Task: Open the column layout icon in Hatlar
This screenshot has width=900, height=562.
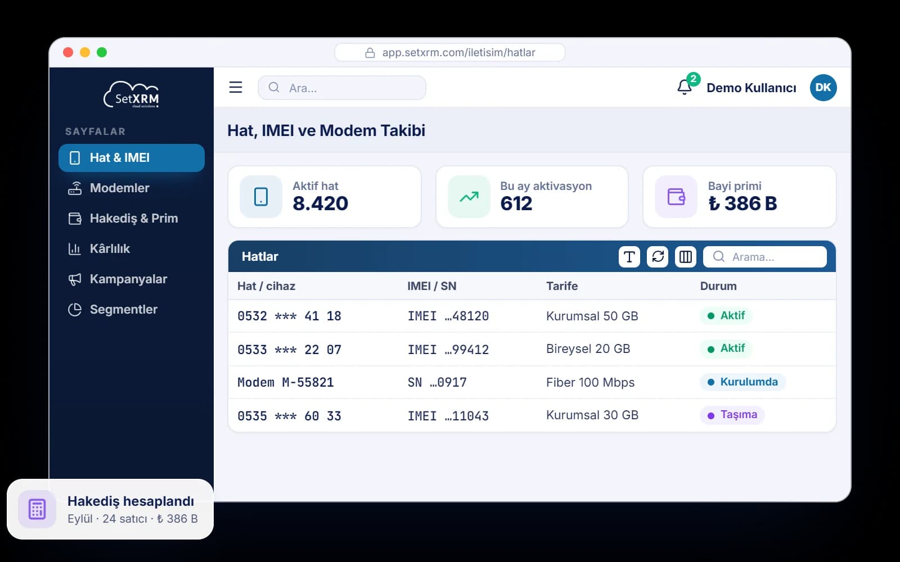Action: (x=686, y=257)
